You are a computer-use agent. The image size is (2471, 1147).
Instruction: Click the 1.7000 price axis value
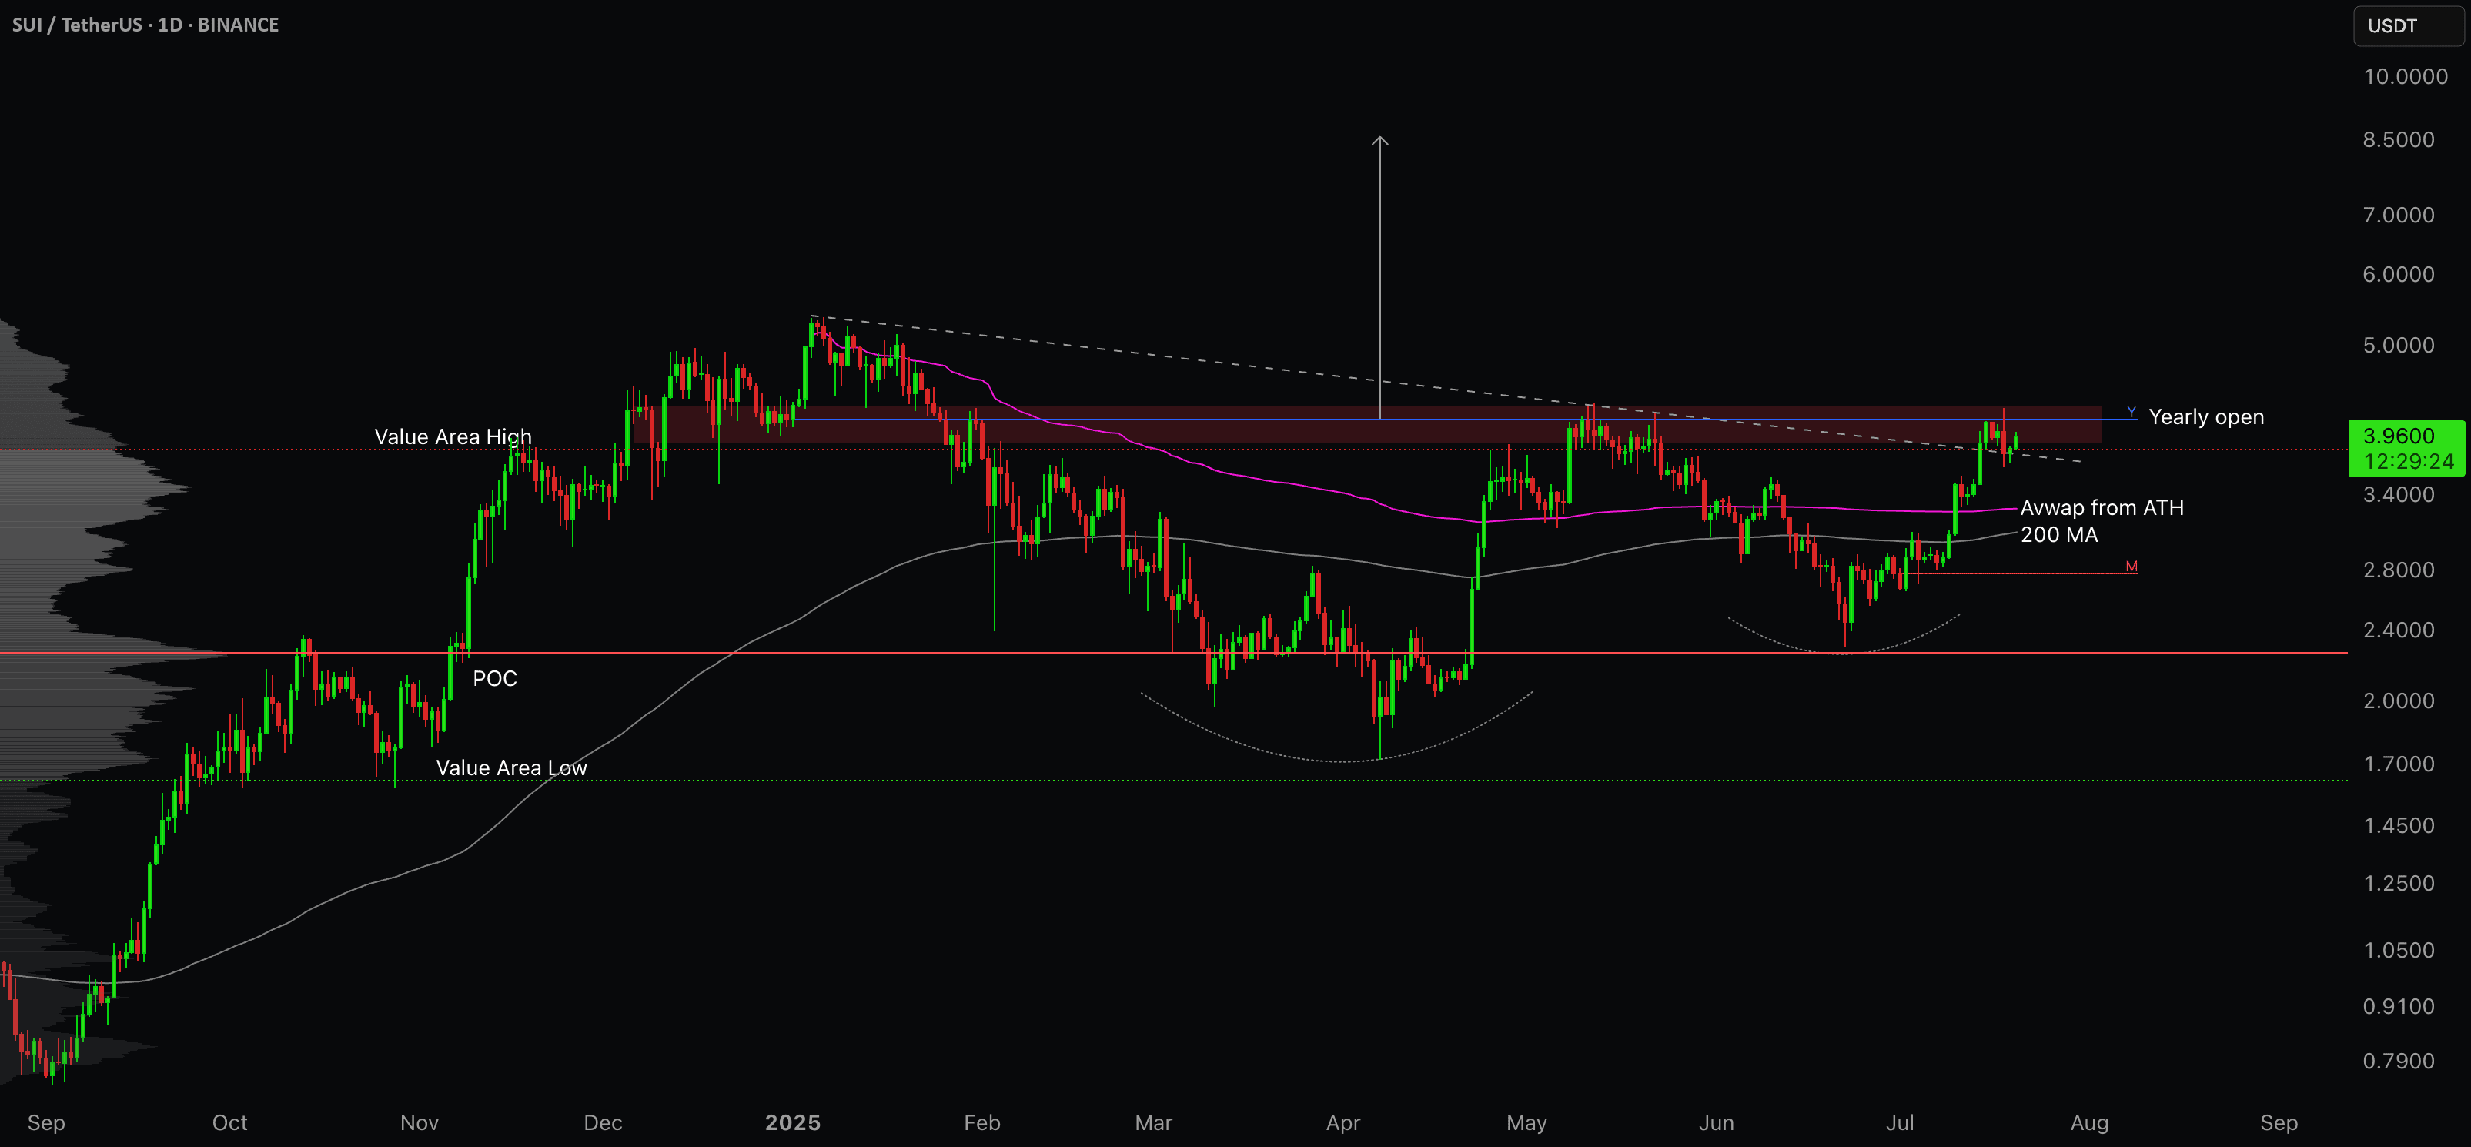(x=2398, y=764)
